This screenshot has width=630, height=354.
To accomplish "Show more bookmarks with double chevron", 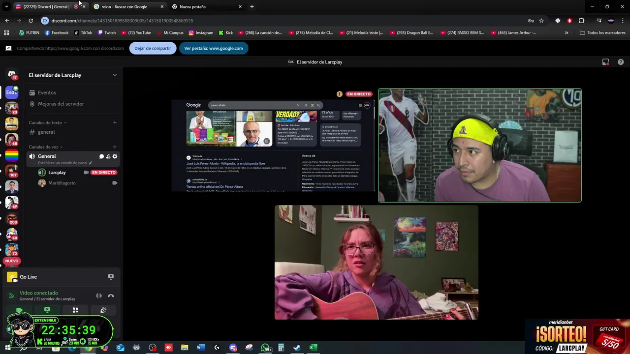I will pyautogui.click(x=567, y=33).
